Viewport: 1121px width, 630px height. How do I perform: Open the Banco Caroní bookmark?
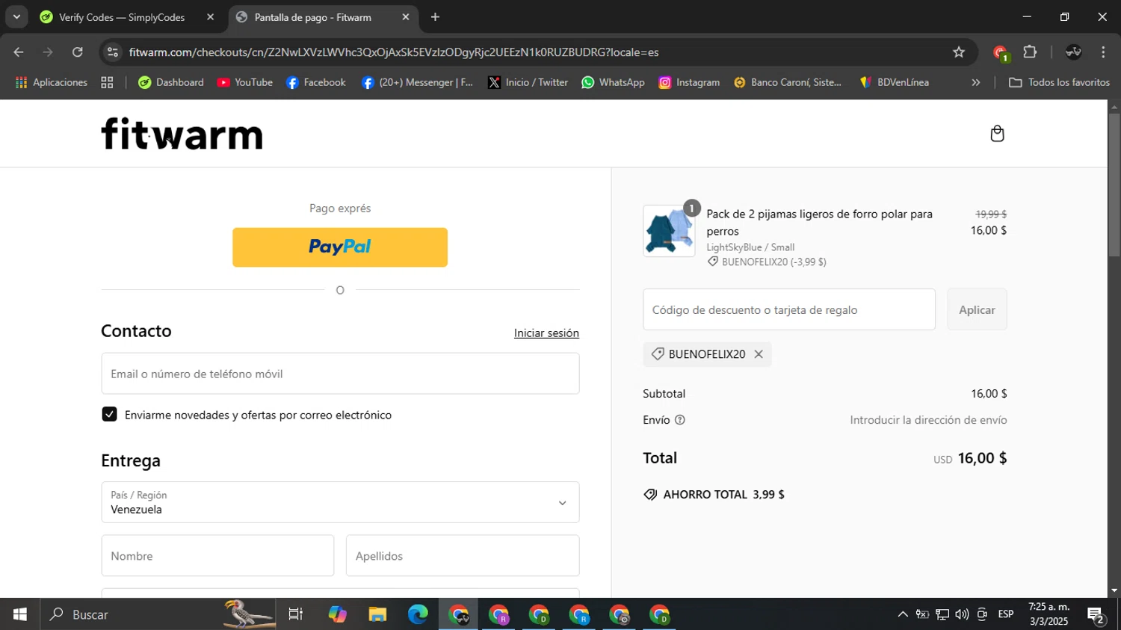coord(788,82)
